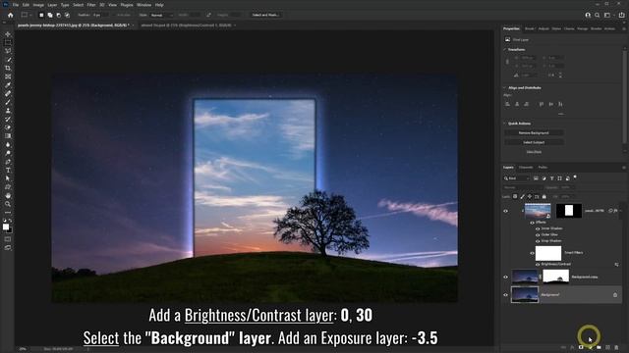The height and width of the screenshot is (353, 629).
Task: Hide the Background copy layer
Action: tap(505, 277)
